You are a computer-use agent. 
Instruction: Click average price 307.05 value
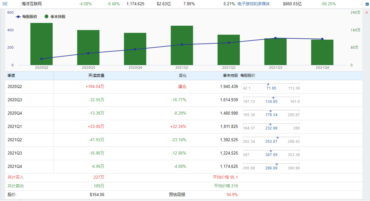tap(271, 155)
